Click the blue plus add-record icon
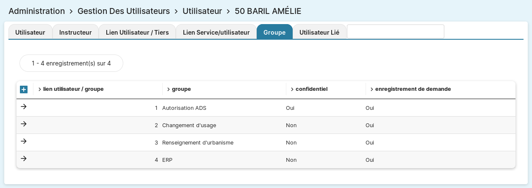This screenshot has width=532, height=188. pos(24,90)
